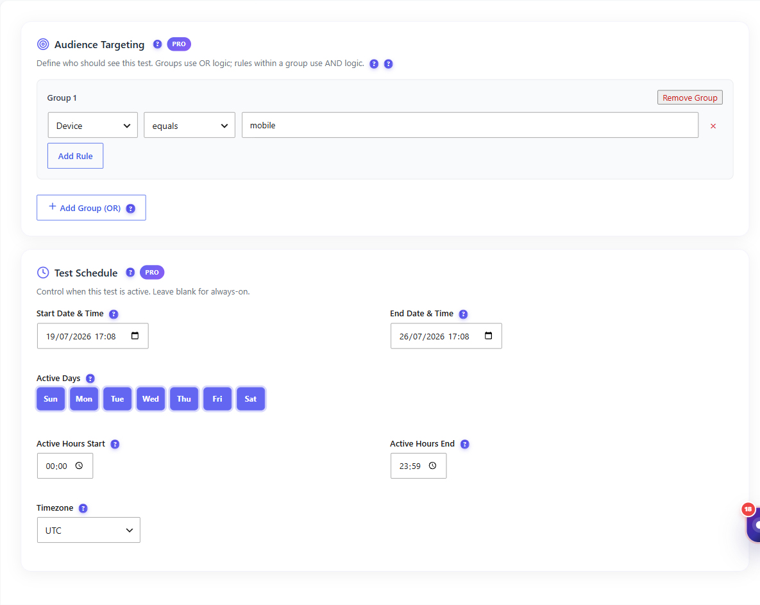Click the Active Hours End 23:59 field

point(418,466)
